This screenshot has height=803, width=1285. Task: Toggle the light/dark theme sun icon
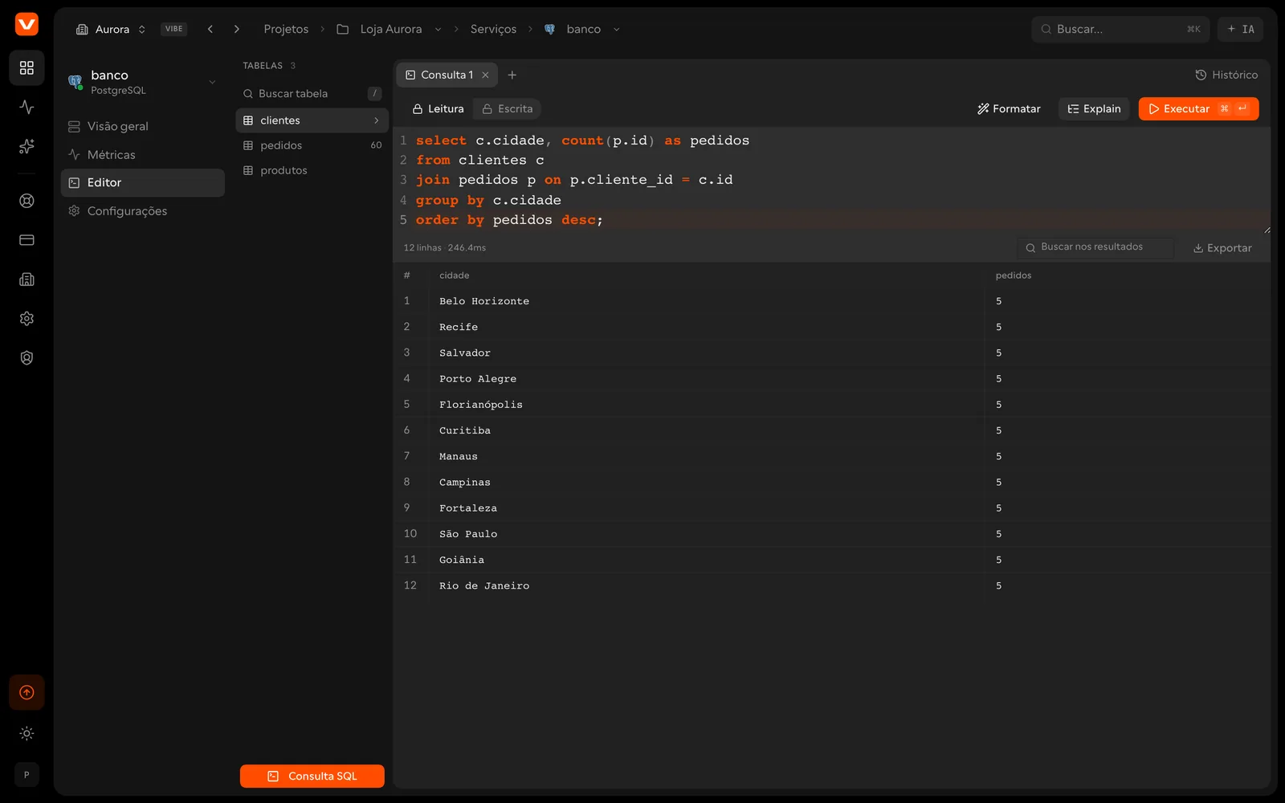[x=27, y=733]
